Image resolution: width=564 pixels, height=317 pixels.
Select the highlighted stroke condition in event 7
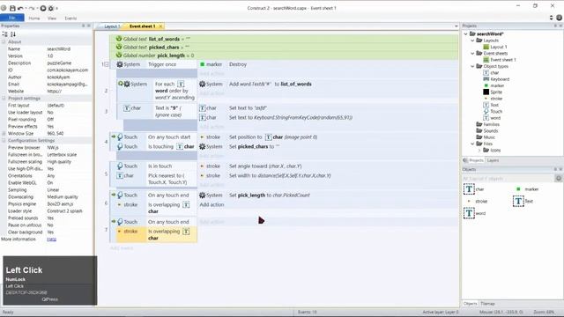click(x=157, y=235)
